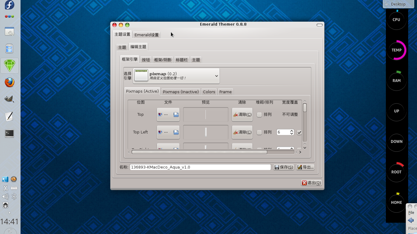This screenshot has height=234, width=417.
Task: Decrease Top Left width spinner value
Action: click(x=292, y=134)
